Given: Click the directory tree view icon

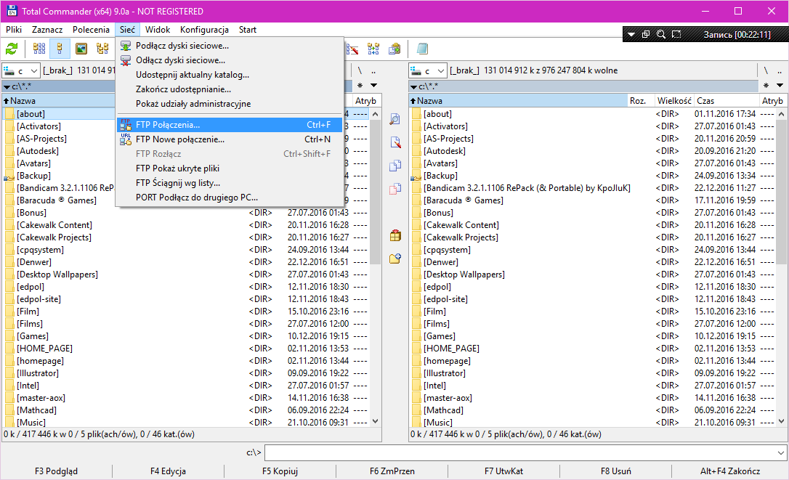Looking at the screenshot, I should click(x=102, y=49).
